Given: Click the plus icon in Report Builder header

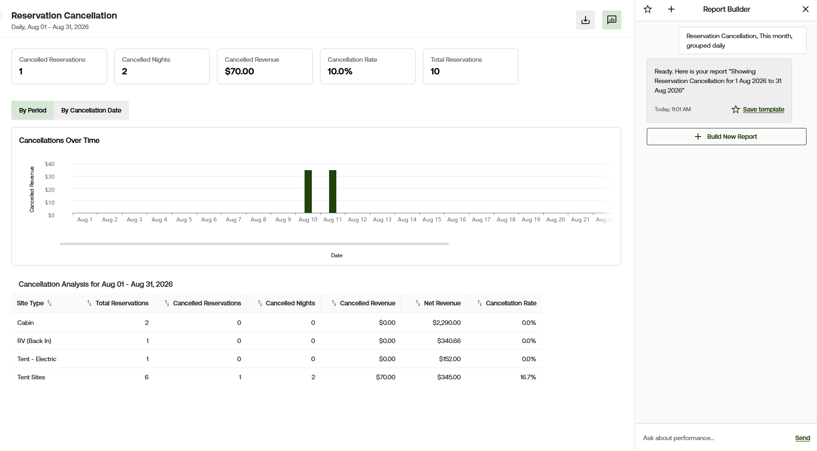Looking at the screenshot, I should [x=671, y=9].
